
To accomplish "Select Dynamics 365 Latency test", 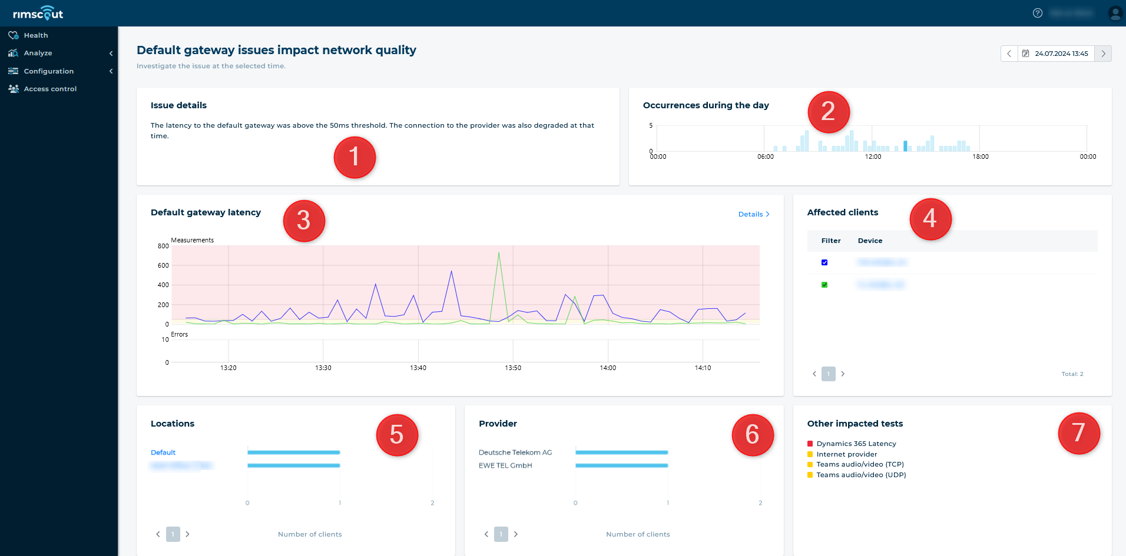I will [856, 444].
